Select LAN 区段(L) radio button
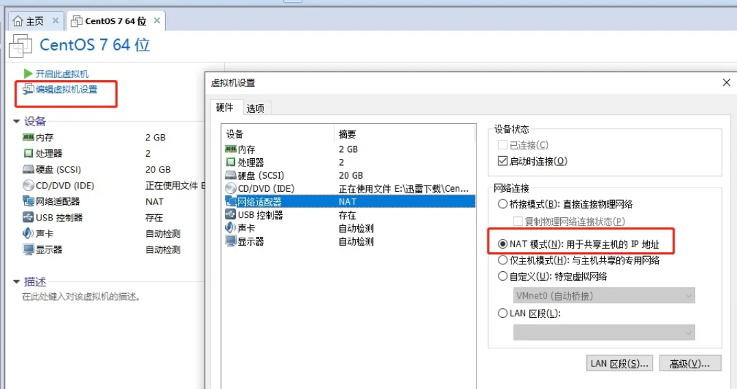737x389 pixels. (503, 313)
